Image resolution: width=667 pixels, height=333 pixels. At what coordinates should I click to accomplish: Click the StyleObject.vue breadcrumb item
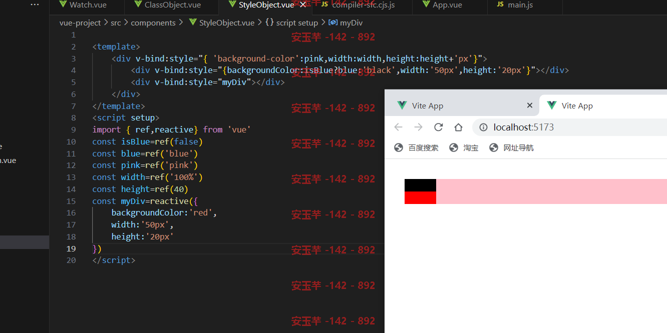(227, 23)
